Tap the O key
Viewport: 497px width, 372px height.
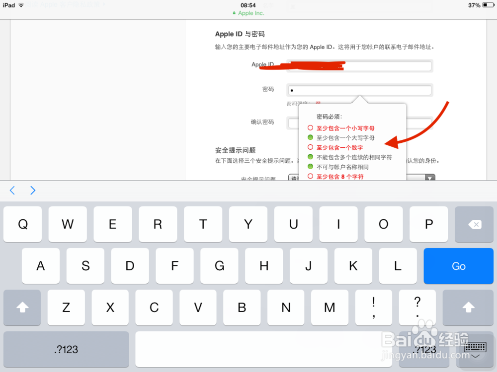(x=384, y=224)
